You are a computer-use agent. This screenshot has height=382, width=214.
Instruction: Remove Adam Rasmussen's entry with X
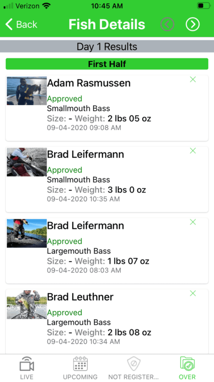click(193, 79)
